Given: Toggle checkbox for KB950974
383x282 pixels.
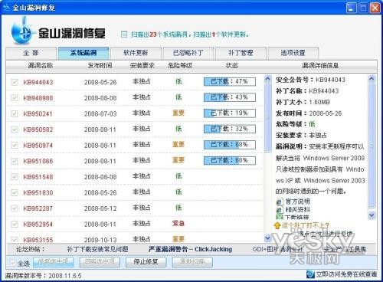Looking at the screenshot, I should point(15,146).
